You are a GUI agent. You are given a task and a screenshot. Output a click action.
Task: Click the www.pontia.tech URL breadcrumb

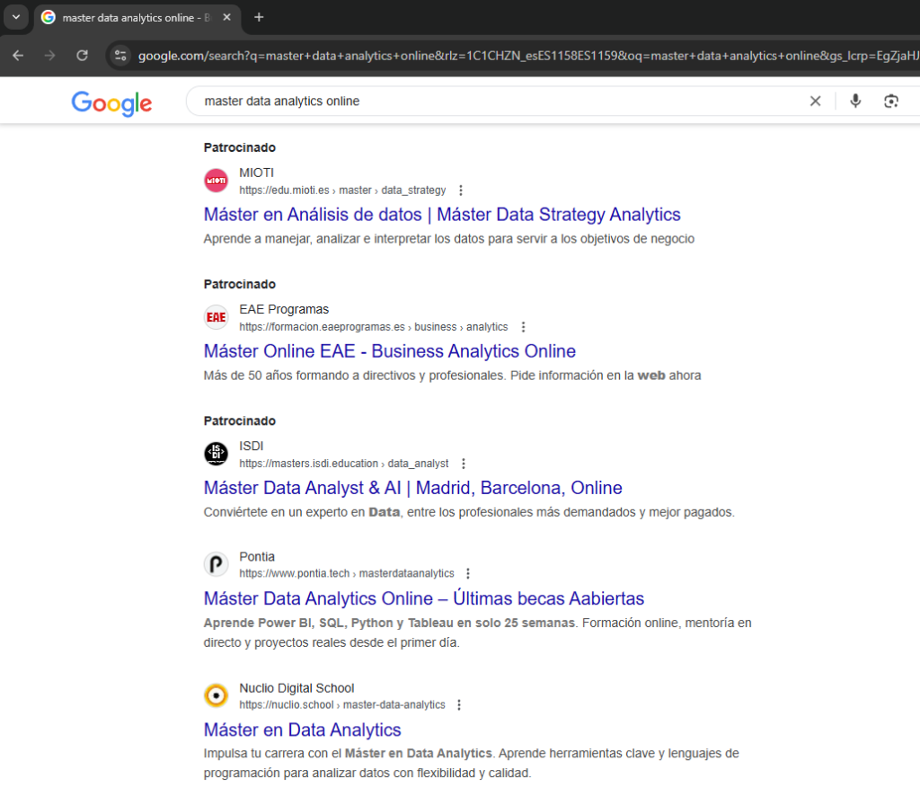pos(346,573)
